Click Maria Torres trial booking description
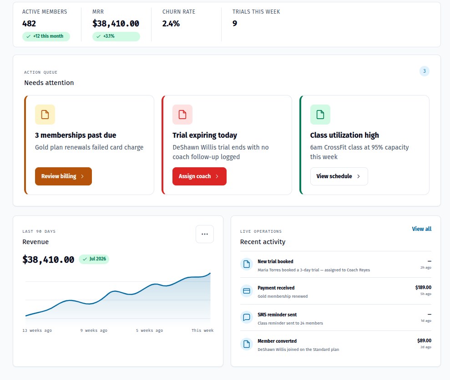 coord(313,270)
